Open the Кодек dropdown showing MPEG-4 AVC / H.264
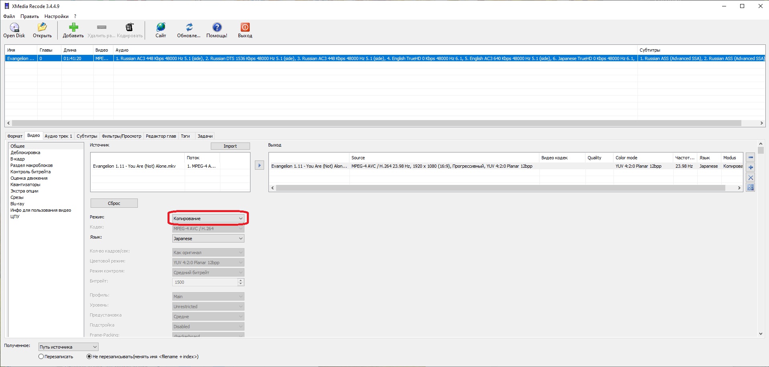This screenshot has width=769, height=367. tap(208, 229)
